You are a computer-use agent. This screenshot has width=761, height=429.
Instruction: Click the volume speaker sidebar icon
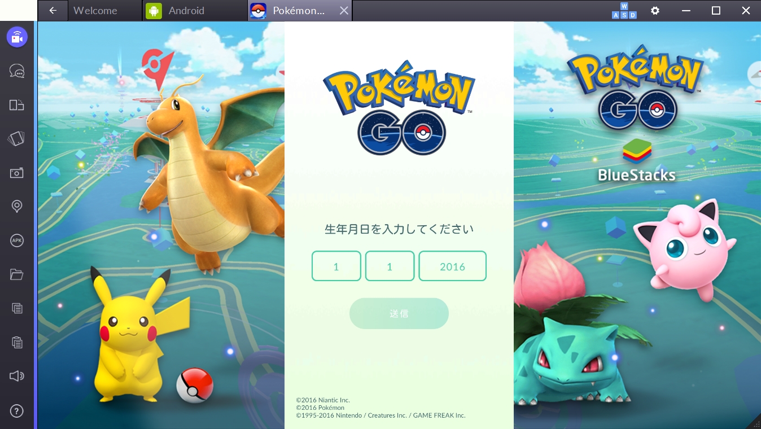coord(17,376)
